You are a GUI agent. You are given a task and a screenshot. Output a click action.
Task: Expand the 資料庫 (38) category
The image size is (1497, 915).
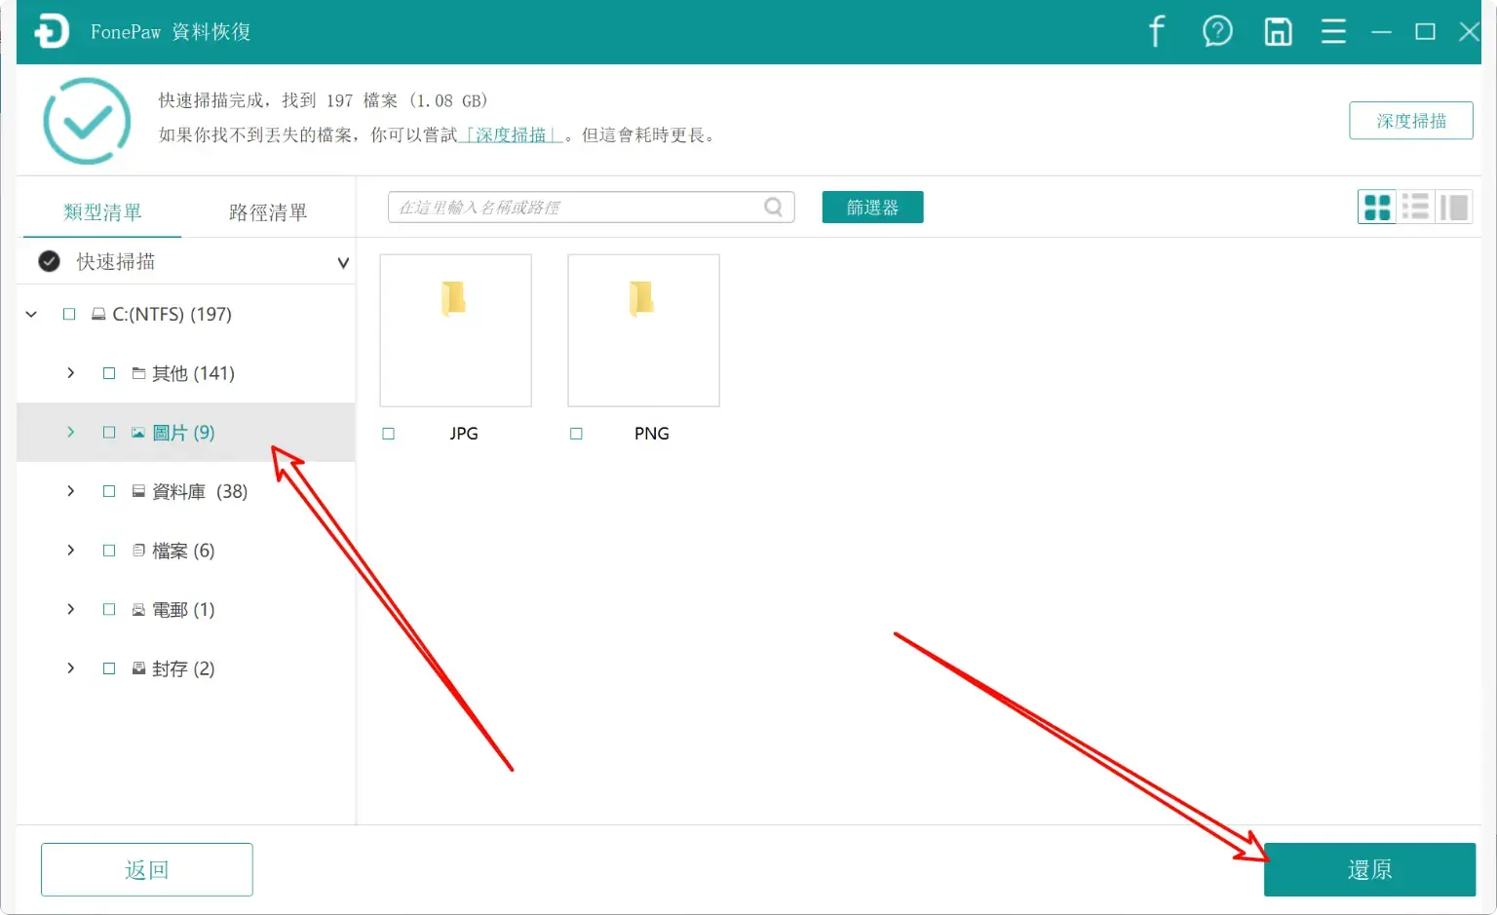pos(69,491)
